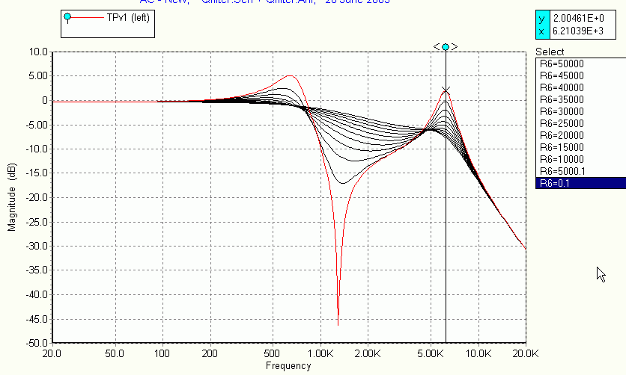Click the cyan legend marker for TPv1

pos(67,16)
